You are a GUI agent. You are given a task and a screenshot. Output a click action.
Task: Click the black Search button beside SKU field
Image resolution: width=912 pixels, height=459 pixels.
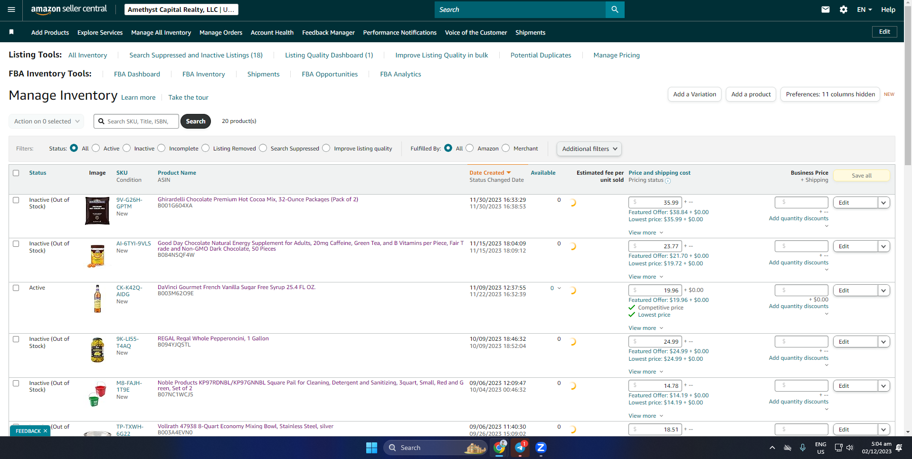pyautogui.click(x=196, y=121)
